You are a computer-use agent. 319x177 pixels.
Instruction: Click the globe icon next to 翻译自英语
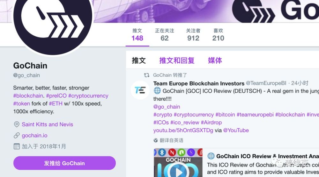click(156, 140)
